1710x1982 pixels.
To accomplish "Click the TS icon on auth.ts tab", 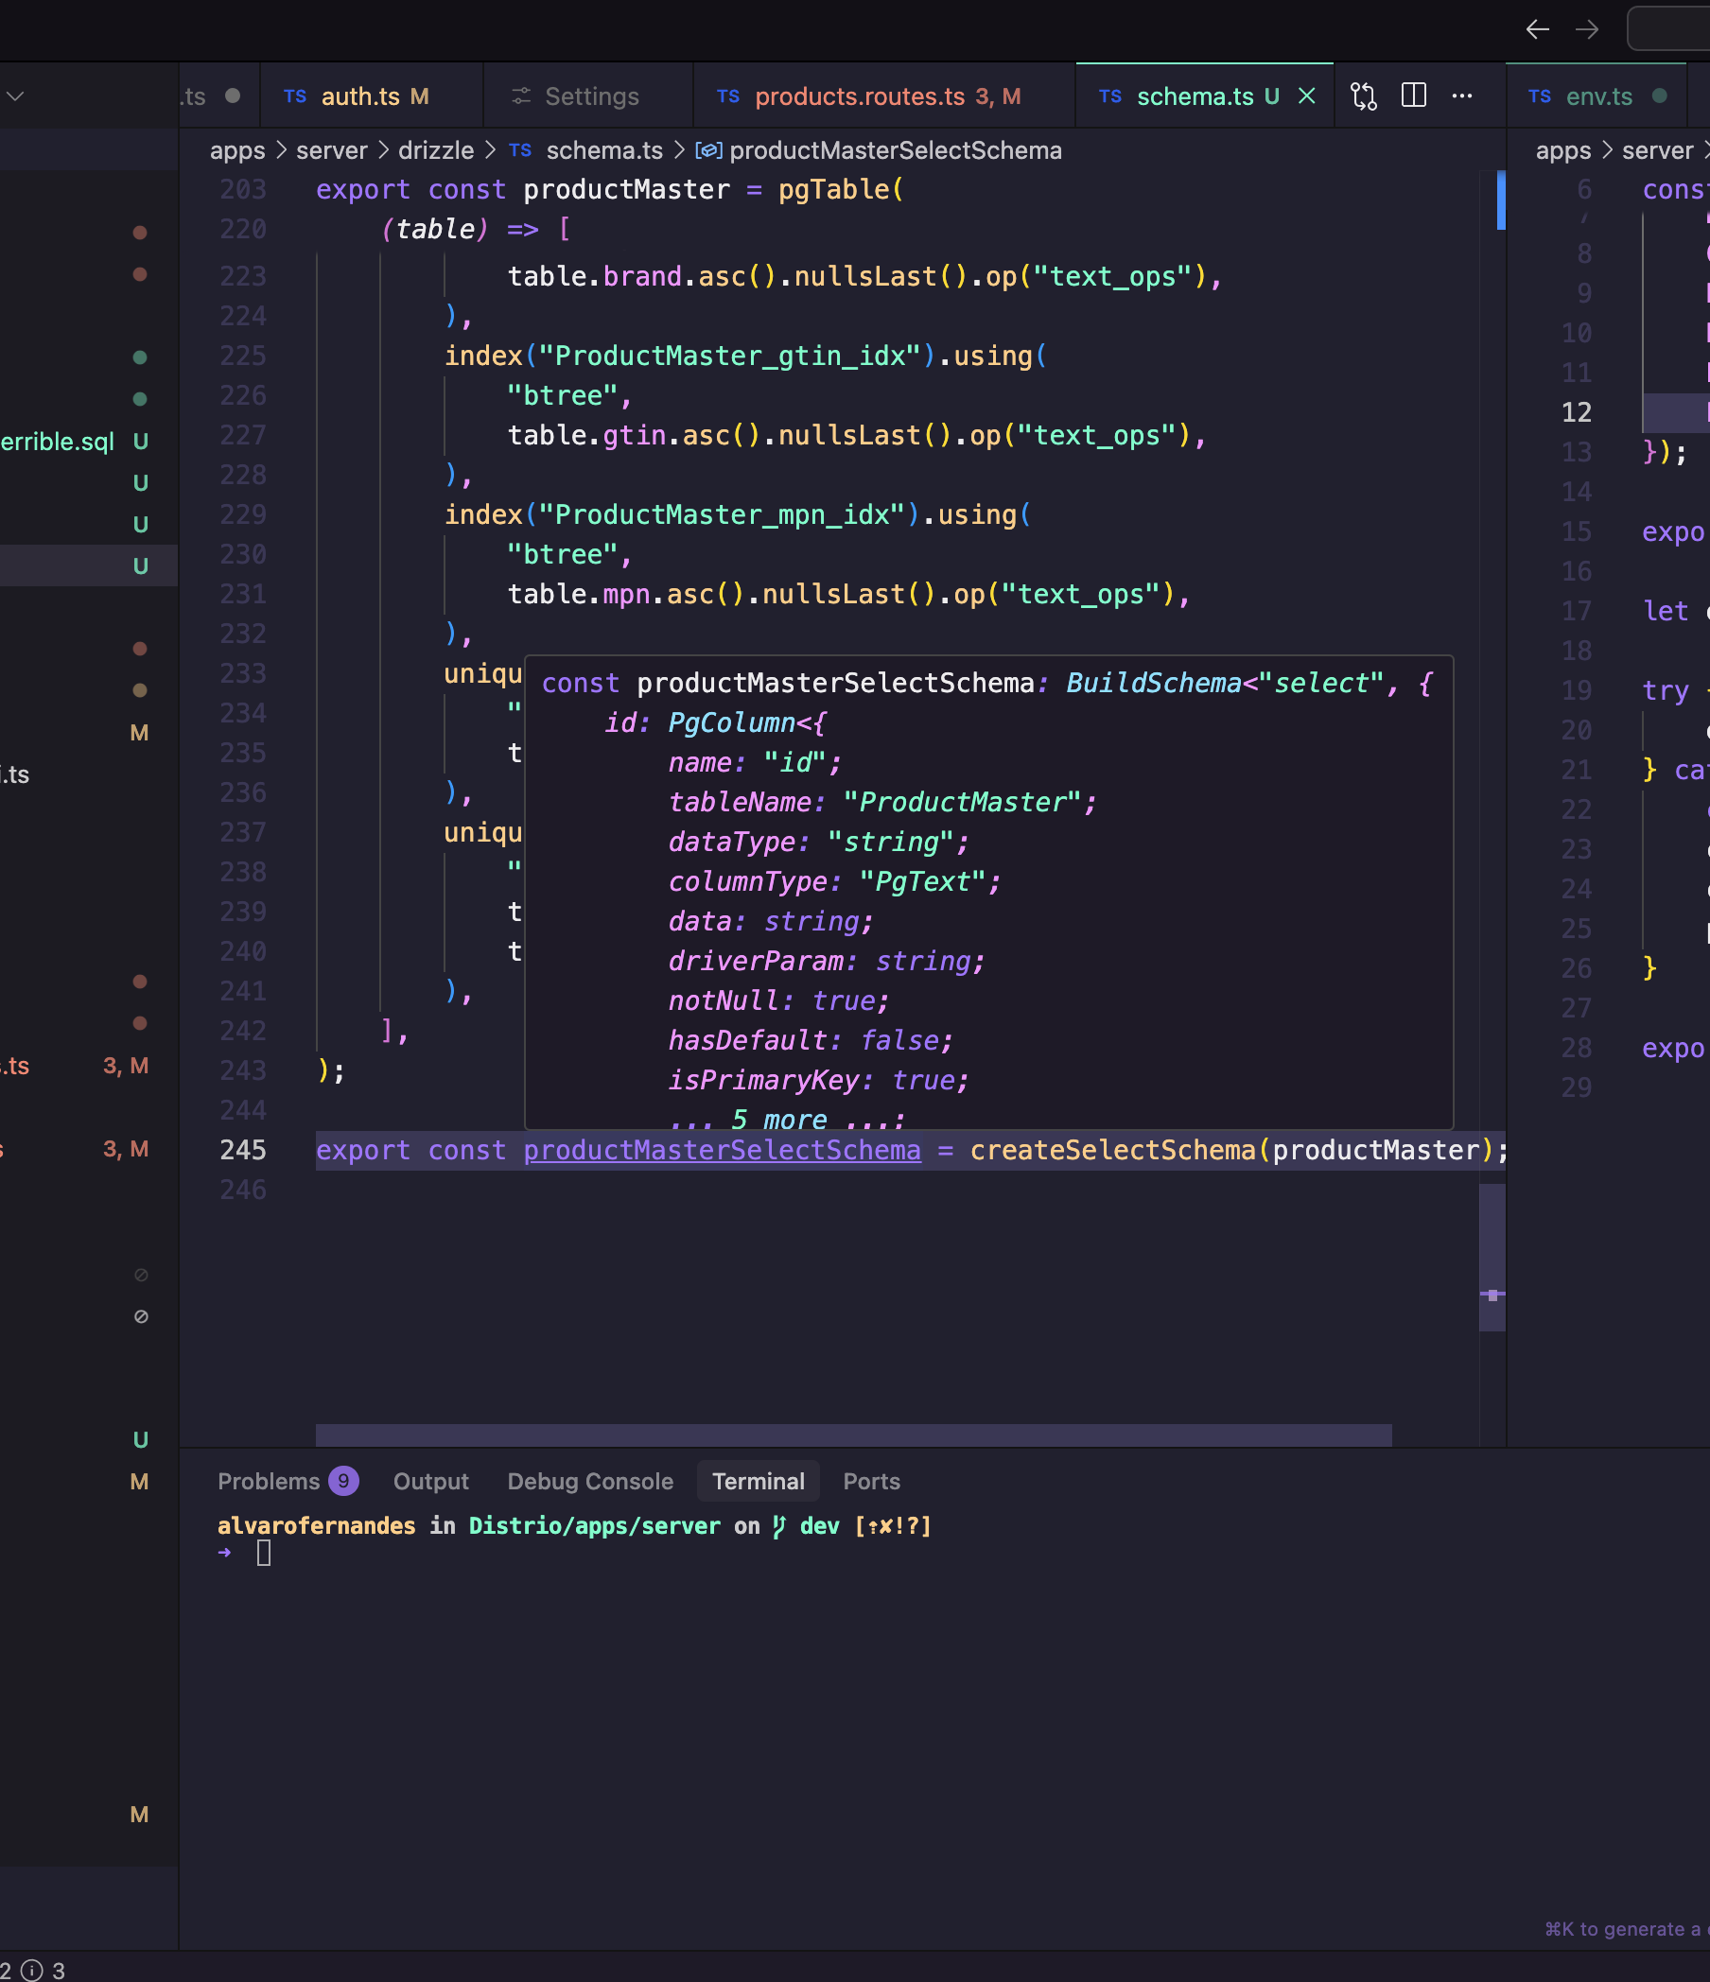I will tap(295, 96).
